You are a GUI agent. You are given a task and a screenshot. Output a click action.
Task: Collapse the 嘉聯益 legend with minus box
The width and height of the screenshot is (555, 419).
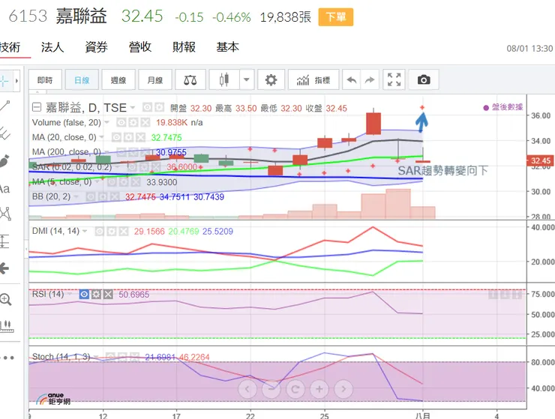click(37, 107)
